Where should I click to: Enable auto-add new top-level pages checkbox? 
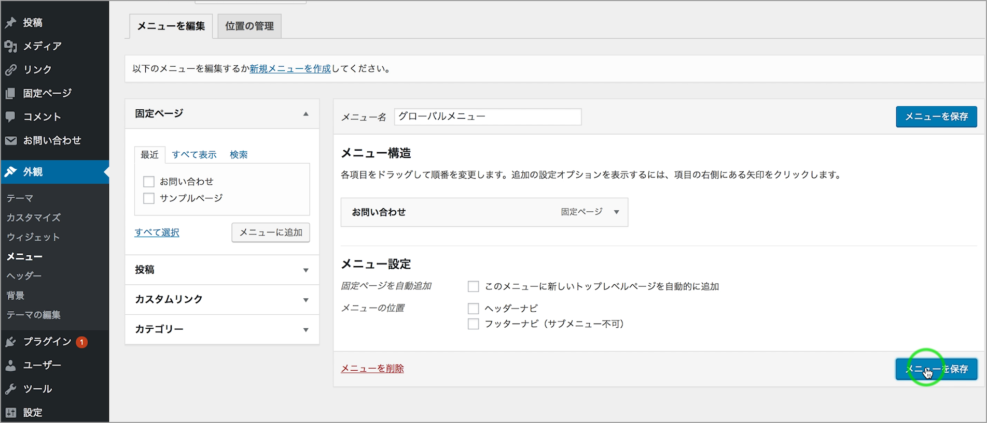coord(473,286)
